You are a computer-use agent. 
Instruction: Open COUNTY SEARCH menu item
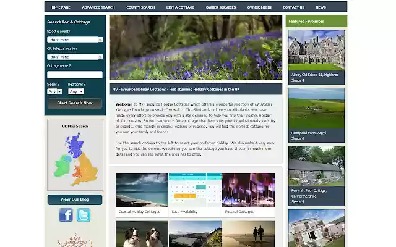coord(140,7)
